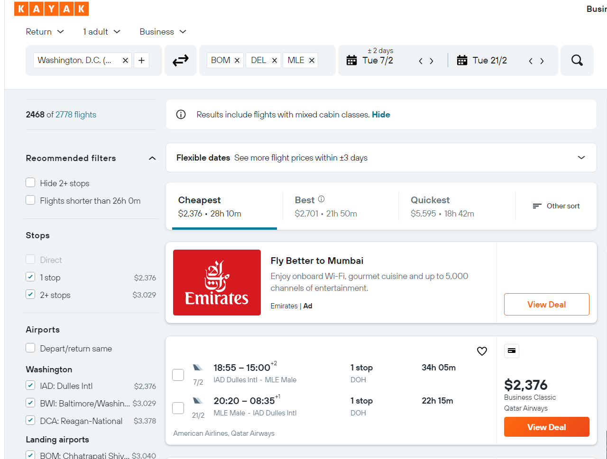The width and height of the screenshot is (607, 459).
Task: Click the KAYAK logo
Action: [51, 9]
